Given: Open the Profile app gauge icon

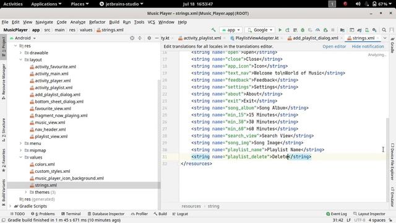Looking at the screenshot, I should (317, 30).
